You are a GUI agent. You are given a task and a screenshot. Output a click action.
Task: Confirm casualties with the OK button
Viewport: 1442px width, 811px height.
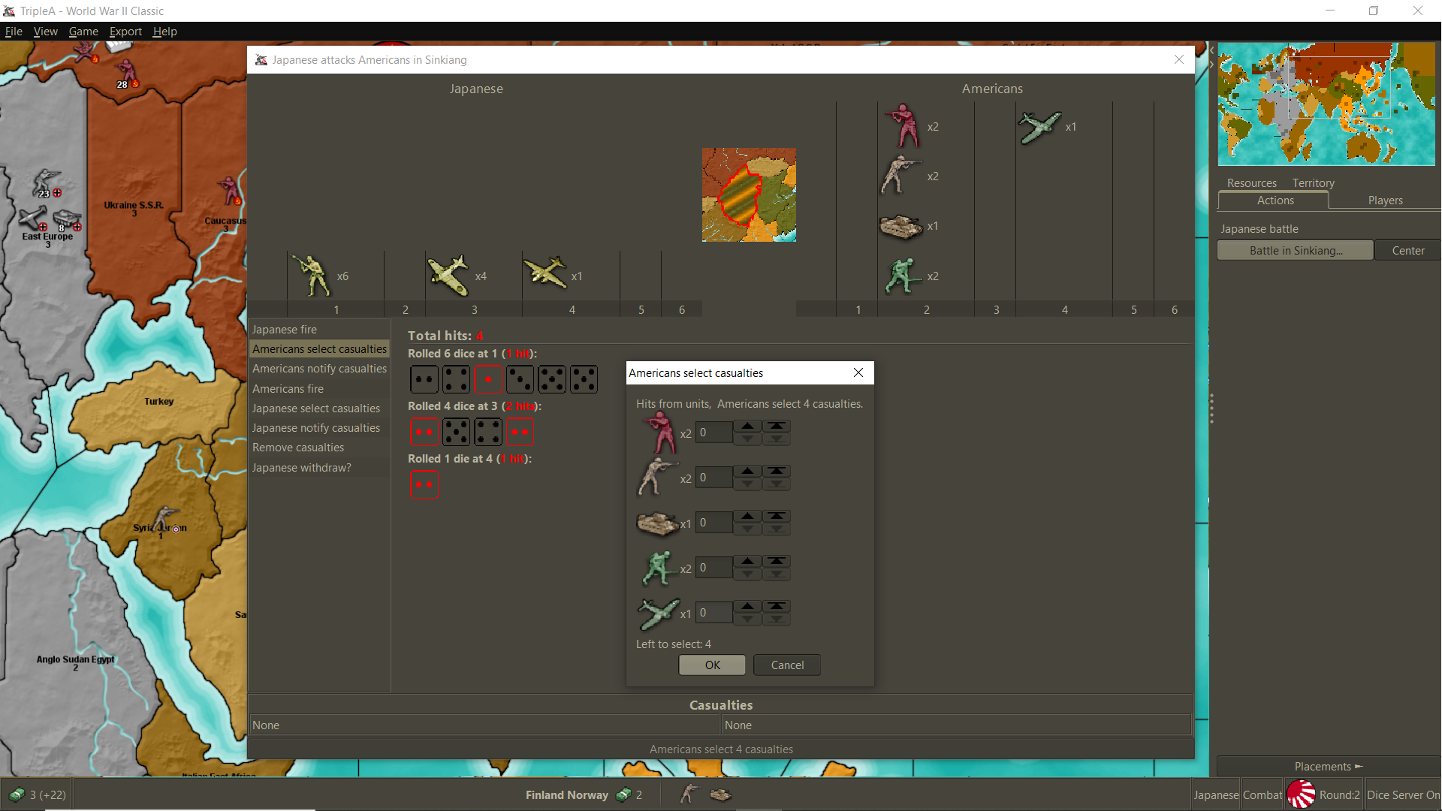click(712, 665)
